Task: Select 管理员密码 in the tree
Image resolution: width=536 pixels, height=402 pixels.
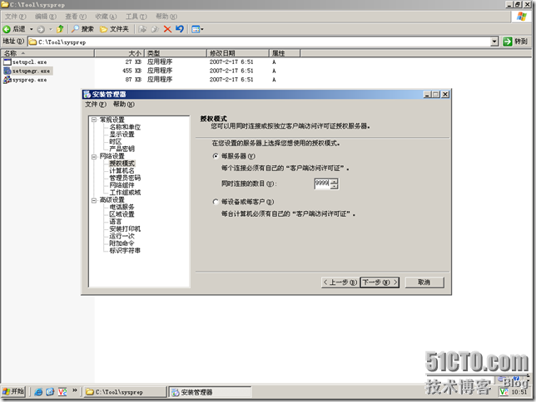Action: (125, 178)
